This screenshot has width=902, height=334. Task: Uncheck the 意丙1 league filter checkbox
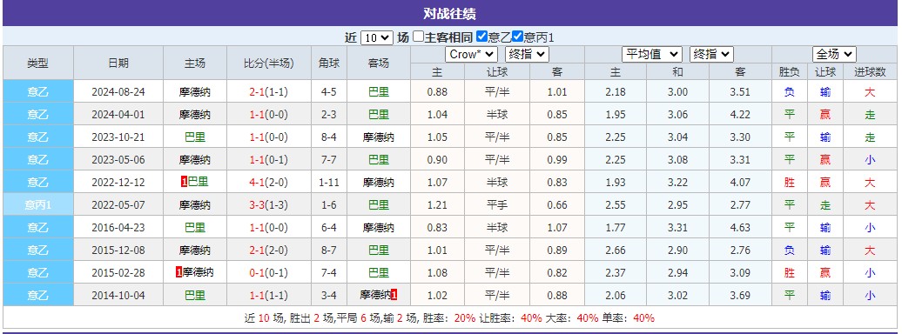518,37
